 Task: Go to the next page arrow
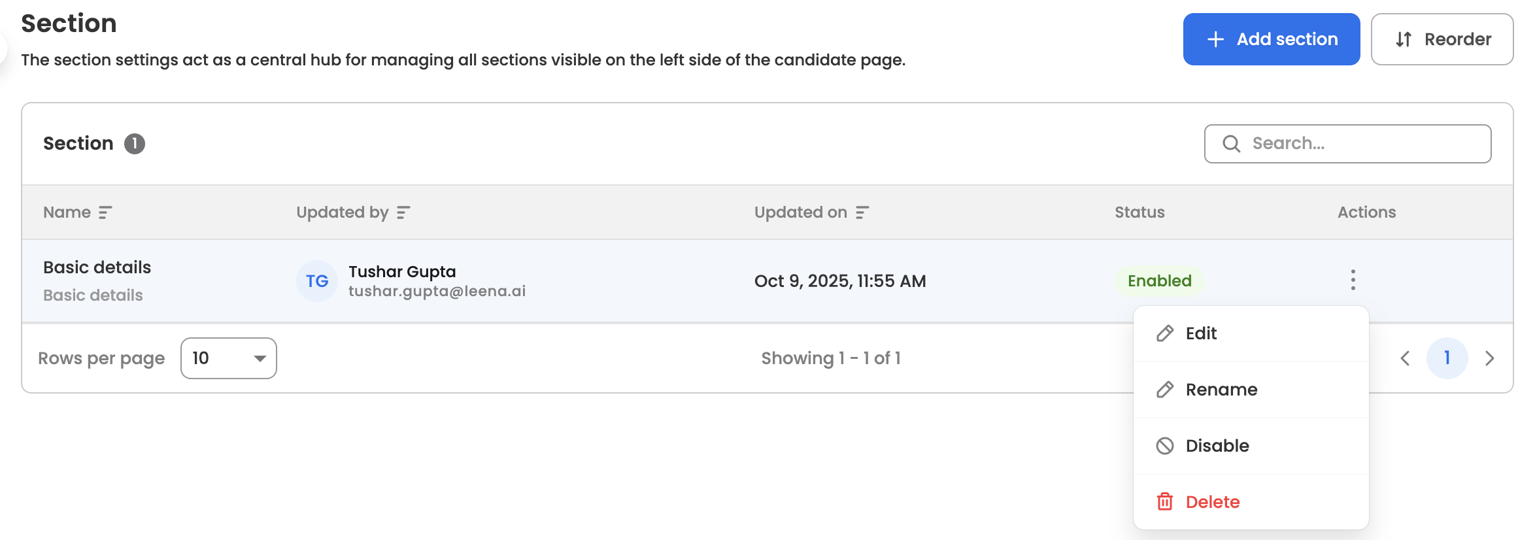click(1490, 358)
